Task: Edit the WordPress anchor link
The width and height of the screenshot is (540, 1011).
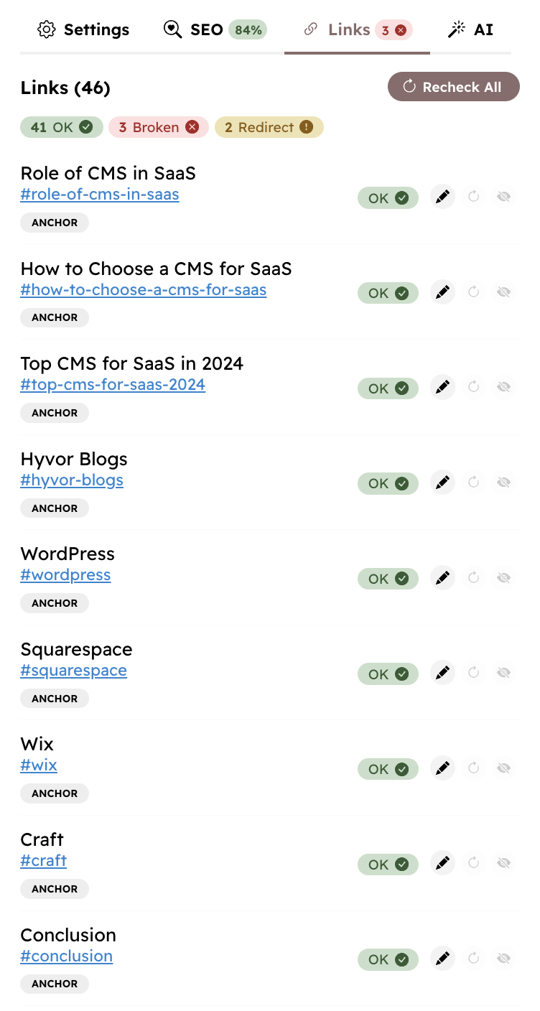Action: point(442,578)
